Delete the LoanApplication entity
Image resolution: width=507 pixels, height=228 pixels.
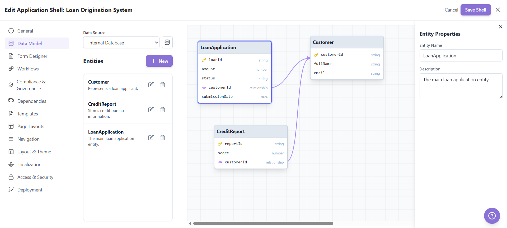pyautogui.click(x=163, y=138)
